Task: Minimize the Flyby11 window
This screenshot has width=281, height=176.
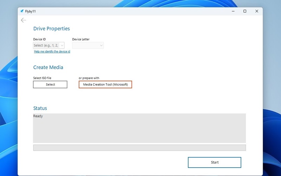Action: pyautogui.click(x=233, y=11)
